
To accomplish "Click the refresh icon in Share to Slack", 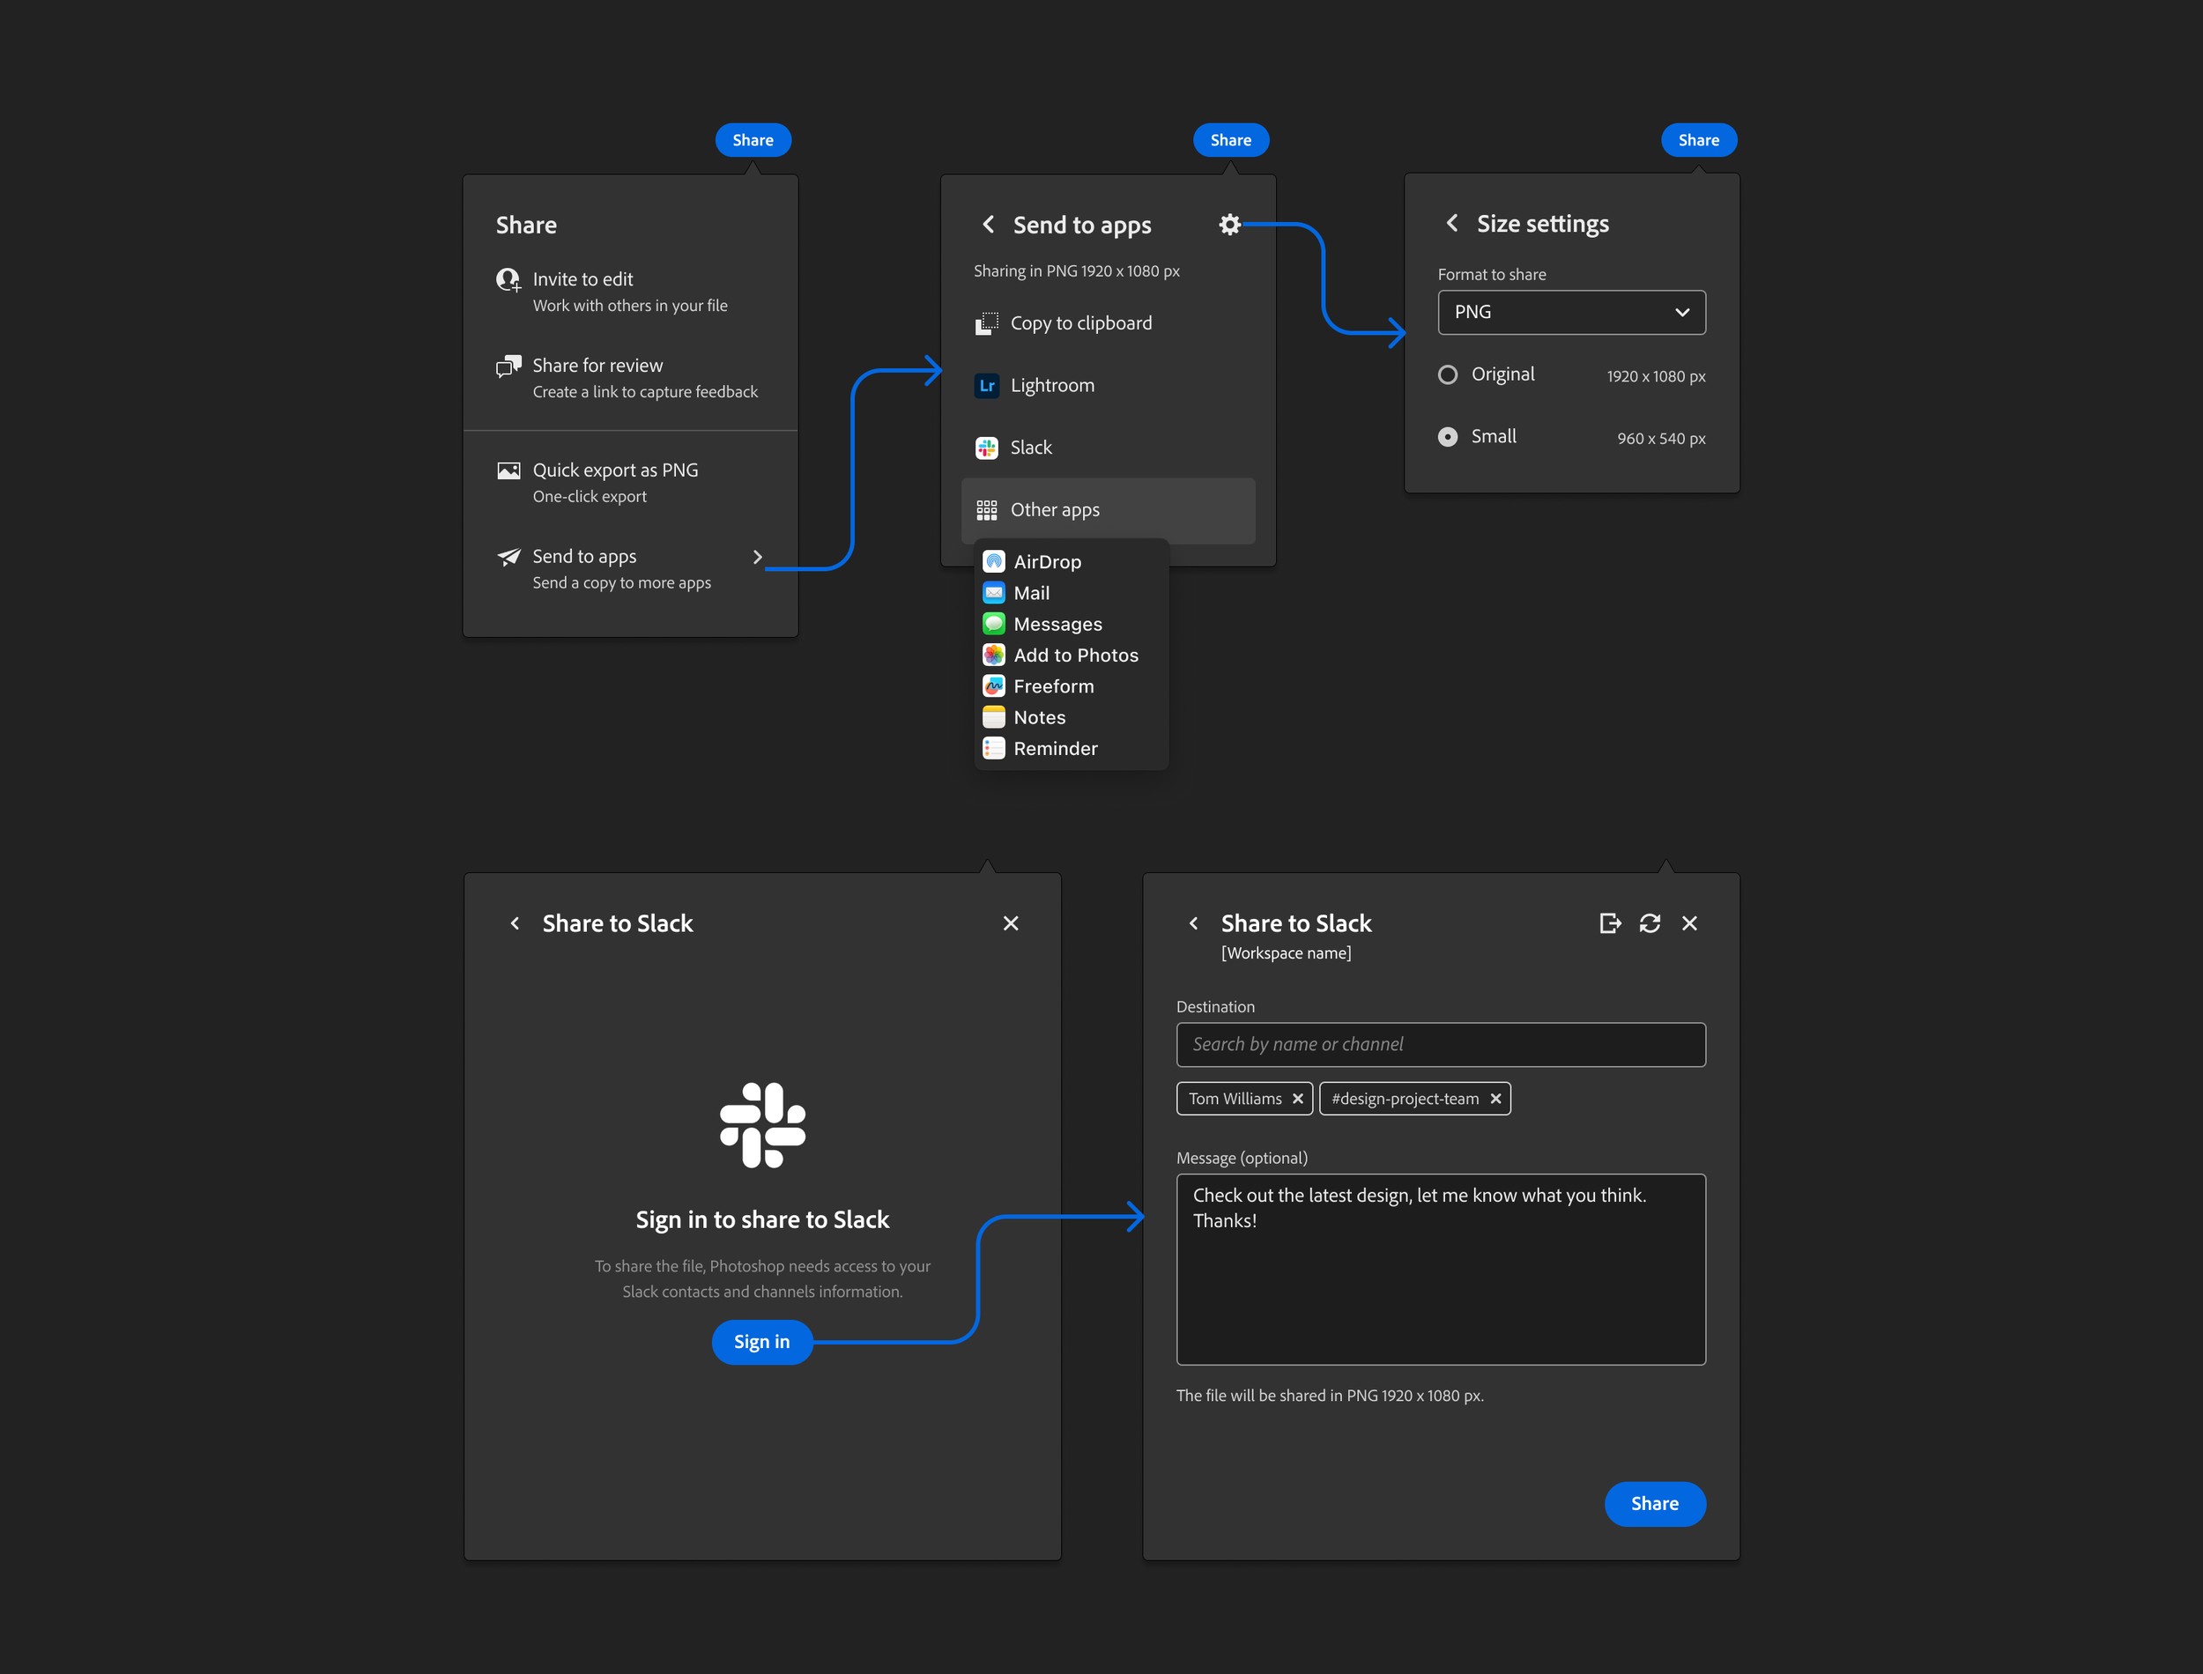I will pos(1650,923).
